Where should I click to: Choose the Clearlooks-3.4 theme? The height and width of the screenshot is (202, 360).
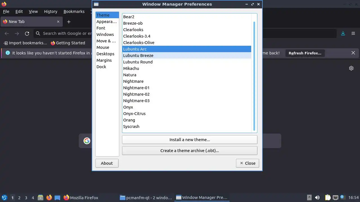[187, 36]
